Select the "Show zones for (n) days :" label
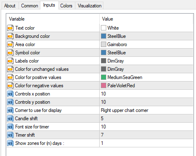 click(40, 143)
